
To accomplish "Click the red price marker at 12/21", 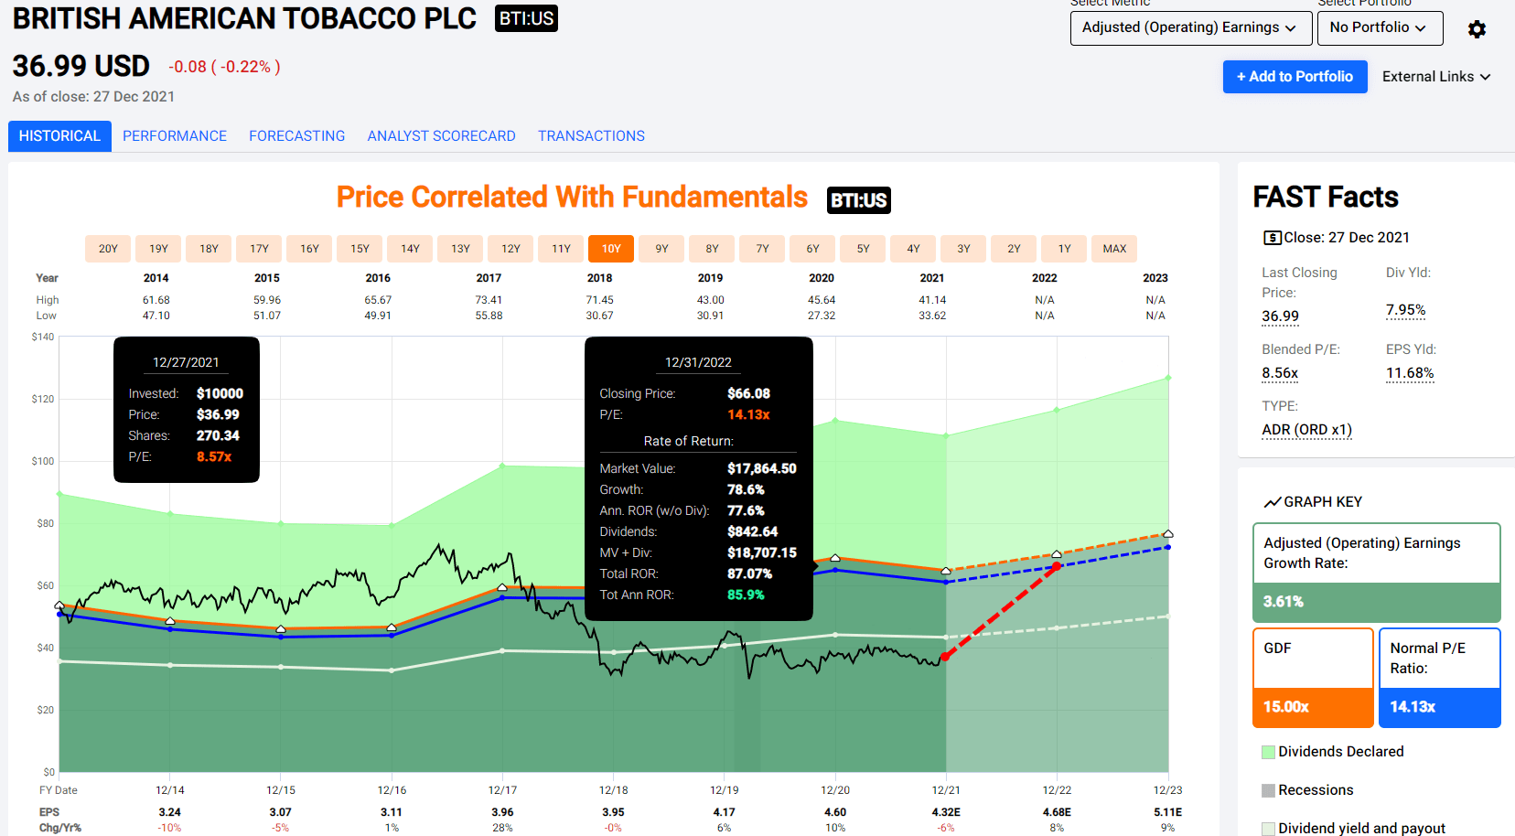I will [x=945, y=657].
